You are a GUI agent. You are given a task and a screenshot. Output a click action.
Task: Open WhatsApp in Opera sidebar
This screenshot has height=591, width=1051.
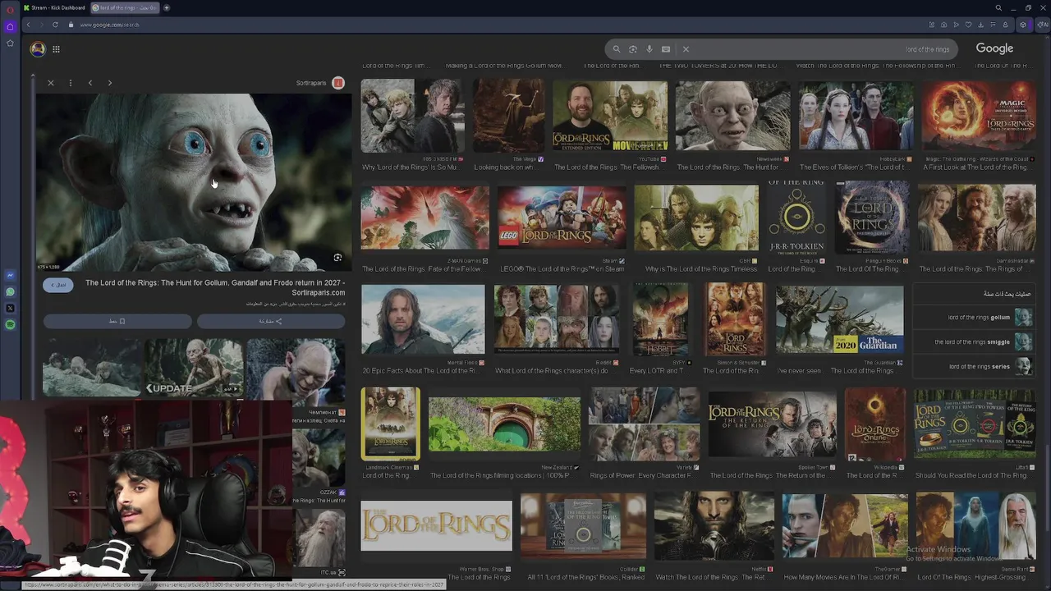10,292
